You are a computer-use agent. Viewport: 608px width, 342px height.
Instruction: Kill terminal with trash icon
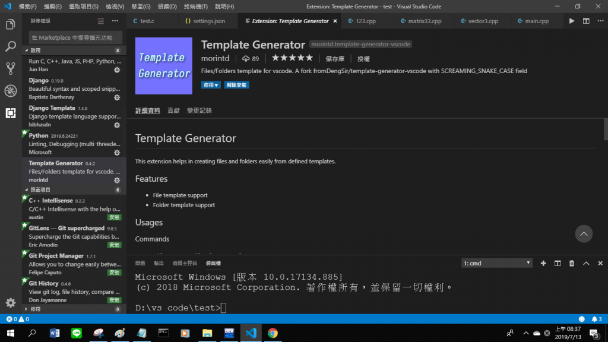[x=572, y=263]
